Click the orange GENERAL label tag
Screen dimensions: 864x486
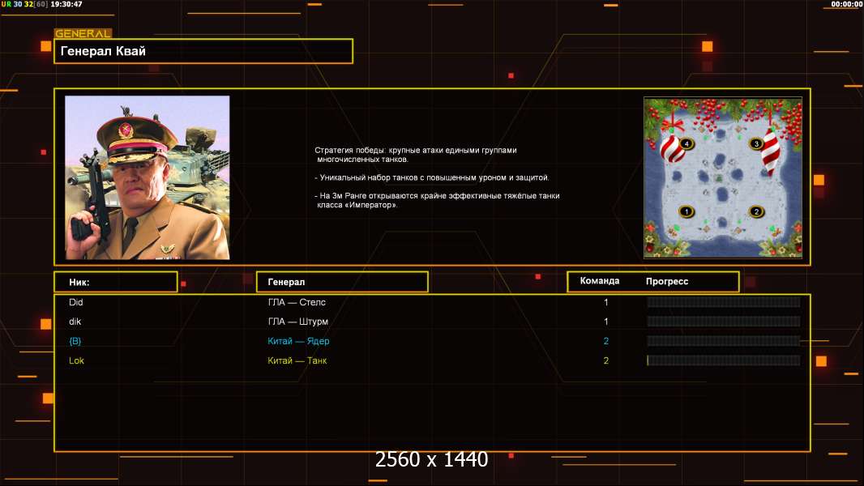tap(82, 34)
